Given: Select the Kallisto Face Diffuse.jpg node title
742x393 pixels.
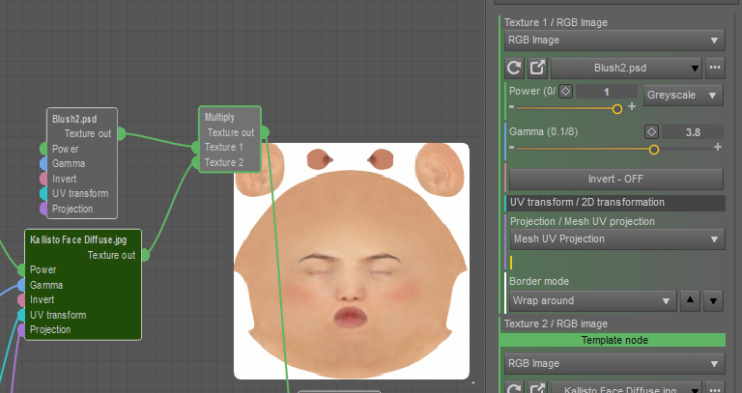Looking at the screenshot, I should (x=78, y=239).
